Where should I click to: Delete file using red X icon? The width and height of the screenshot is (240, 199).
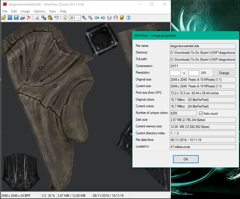coord(29,18)
